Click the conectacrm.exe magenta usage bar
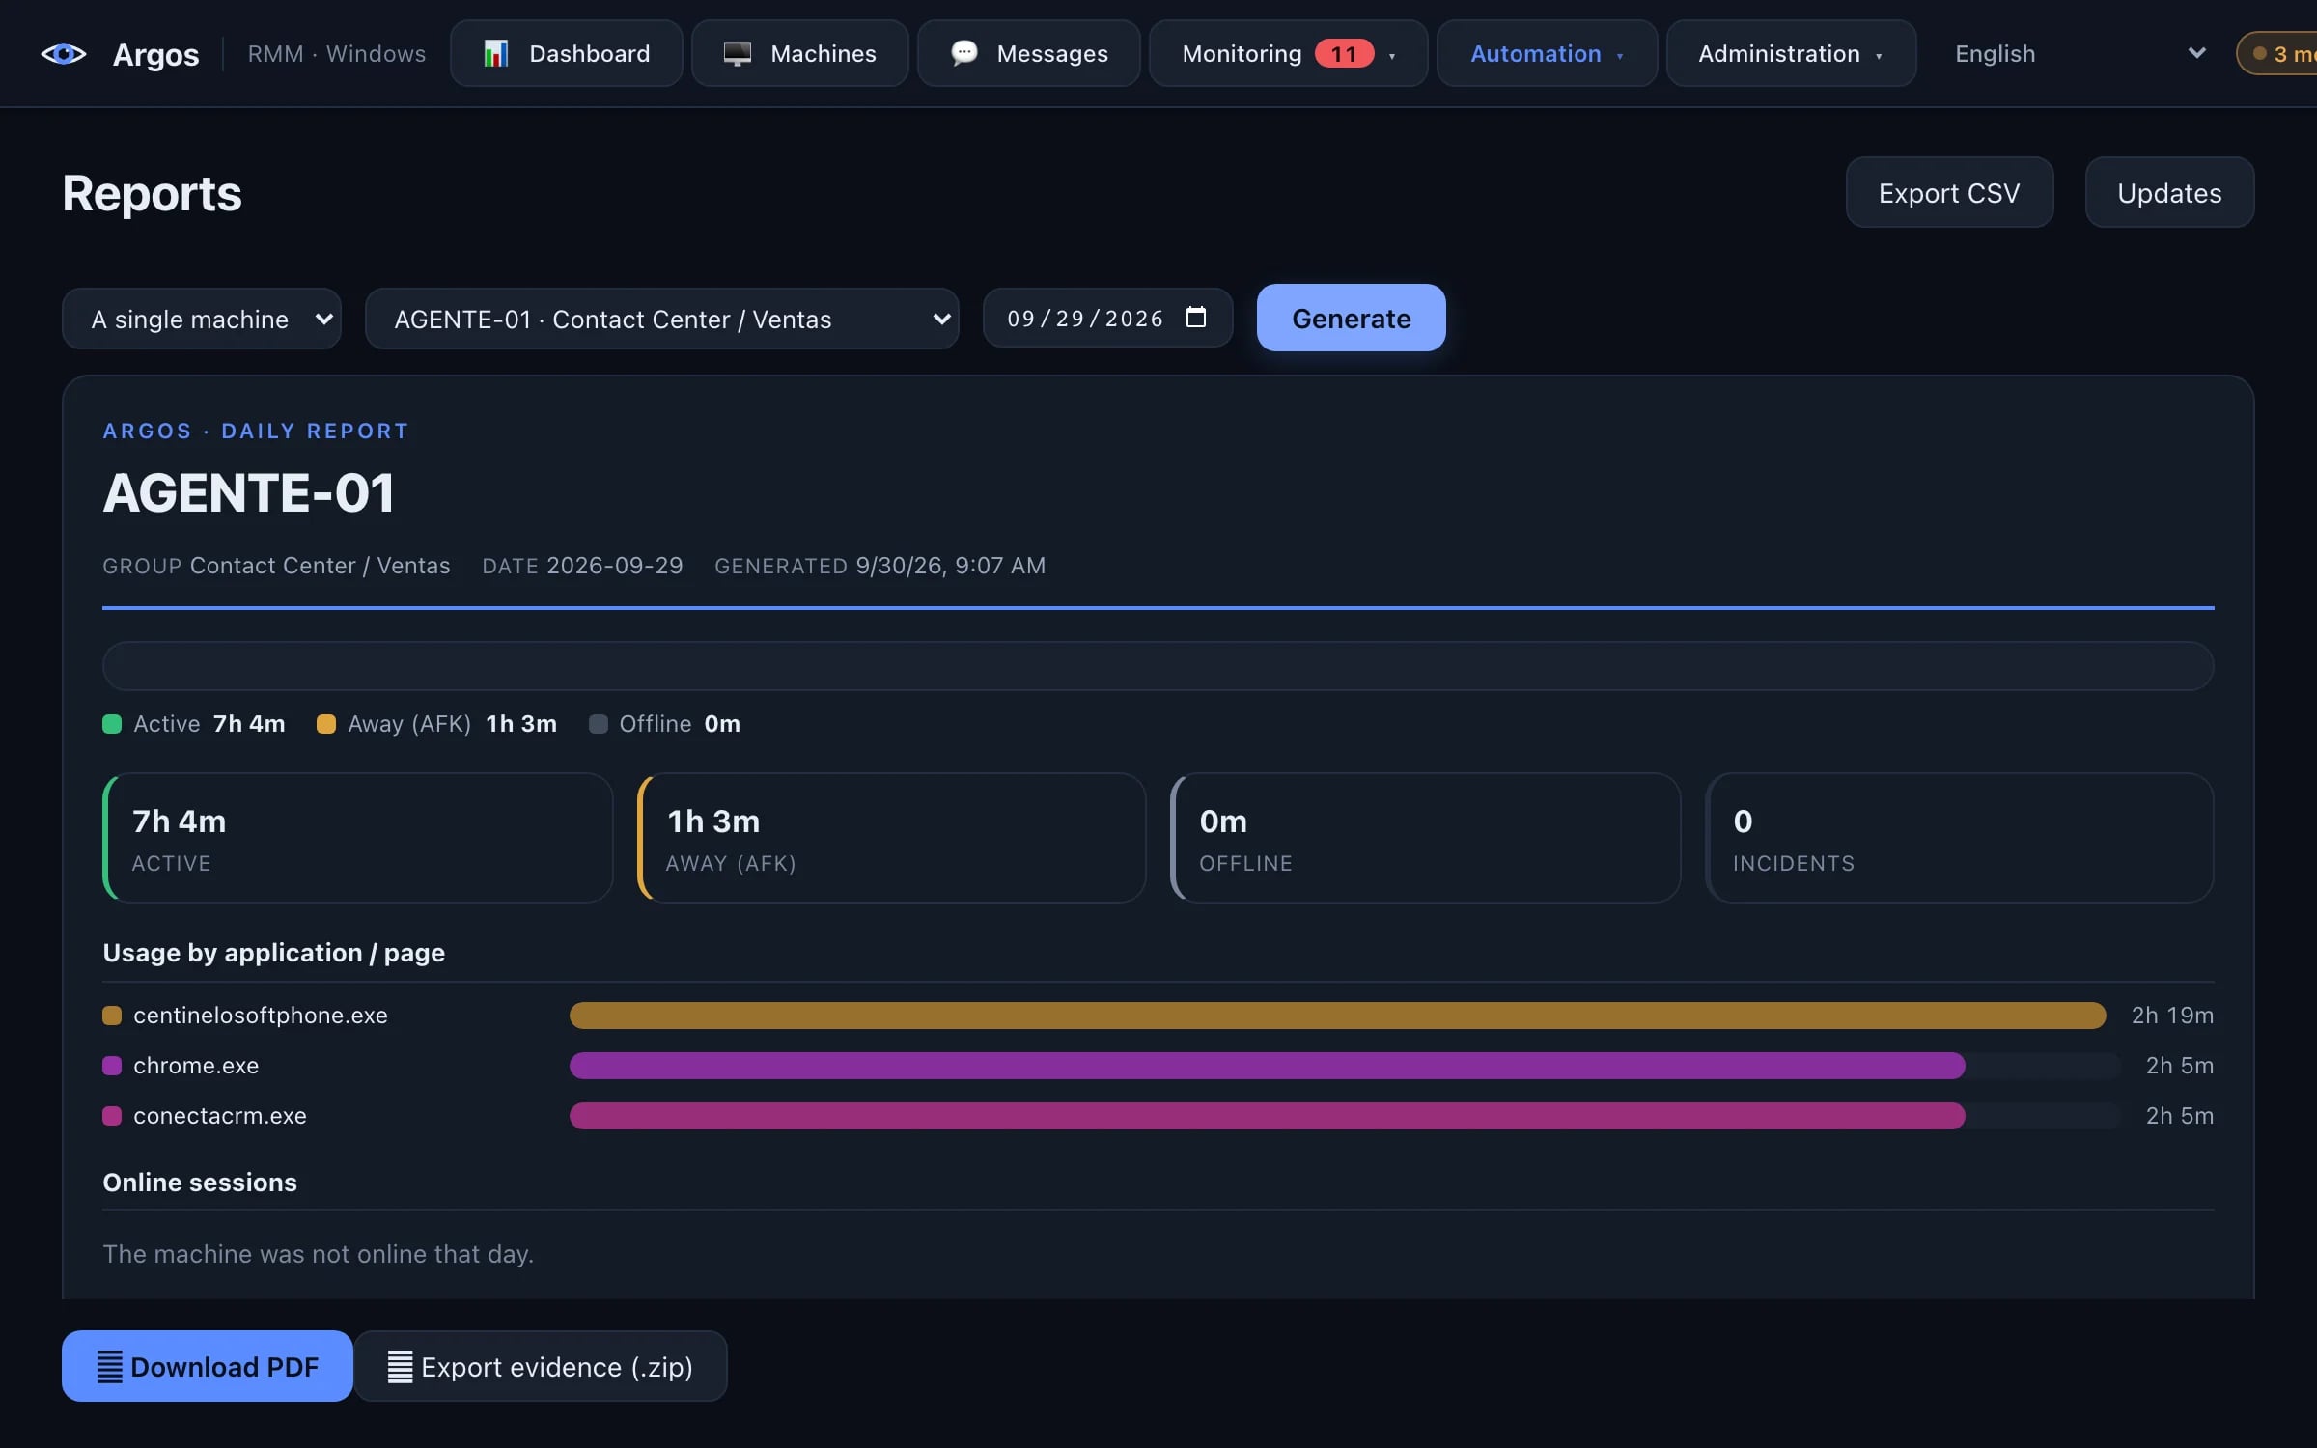2317x1448 pixels. [x=1267, y=1115]
